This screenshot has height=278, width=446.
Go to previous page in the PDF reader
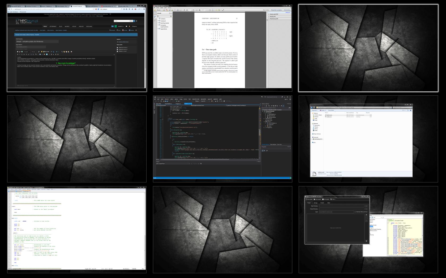(185, 10)
